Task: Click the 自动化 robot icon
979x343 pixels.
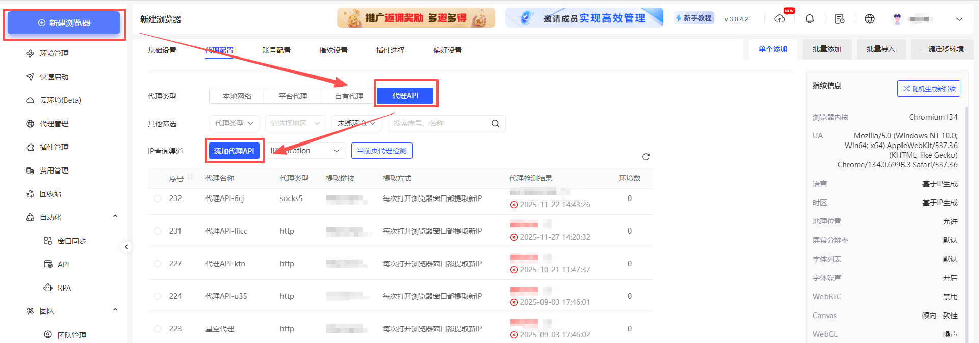Action: 30,217
